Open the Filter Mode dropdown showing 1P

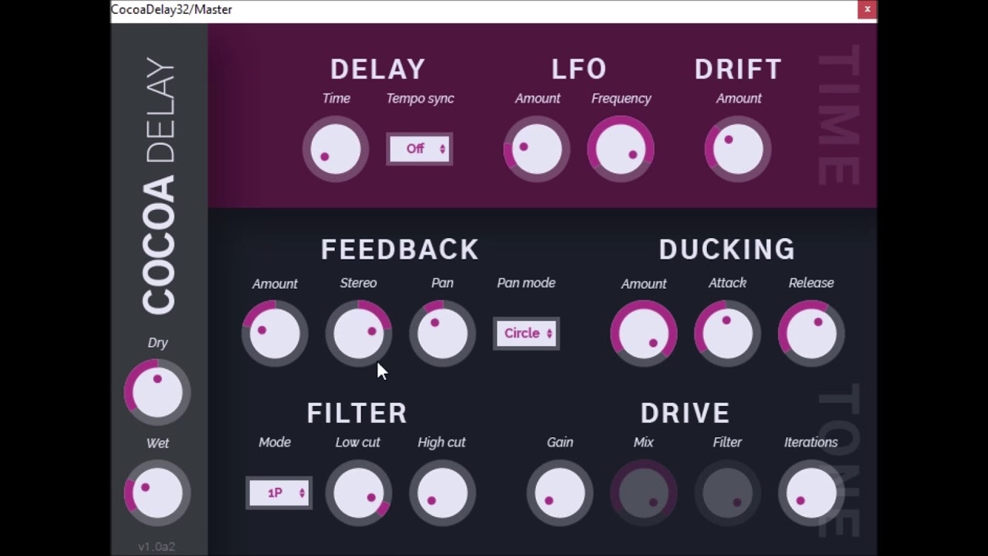coord(279,493)
